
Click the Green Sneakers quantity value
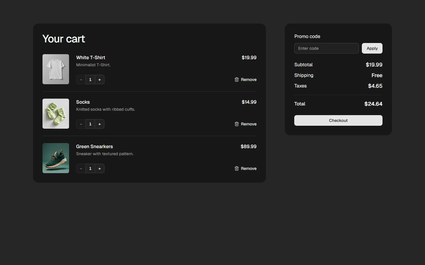coord(90,168)
